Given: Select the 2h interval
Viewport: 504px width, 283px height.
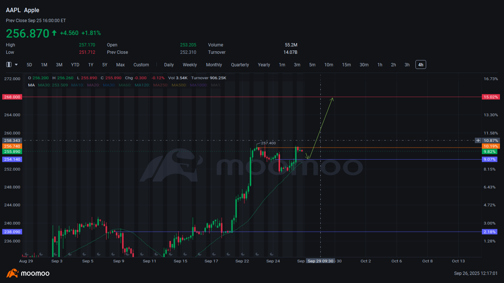Looking at the screenshot, I should click(393, 65).
